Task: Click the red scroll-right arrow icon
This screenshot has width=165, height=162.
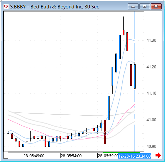Action: click(158, 155)
